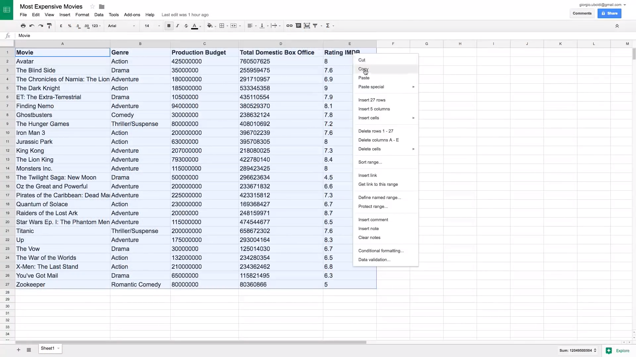Viewport: 636px width, 357px height.
Task: Click the merge cells icon
Action: coord(234,26)
